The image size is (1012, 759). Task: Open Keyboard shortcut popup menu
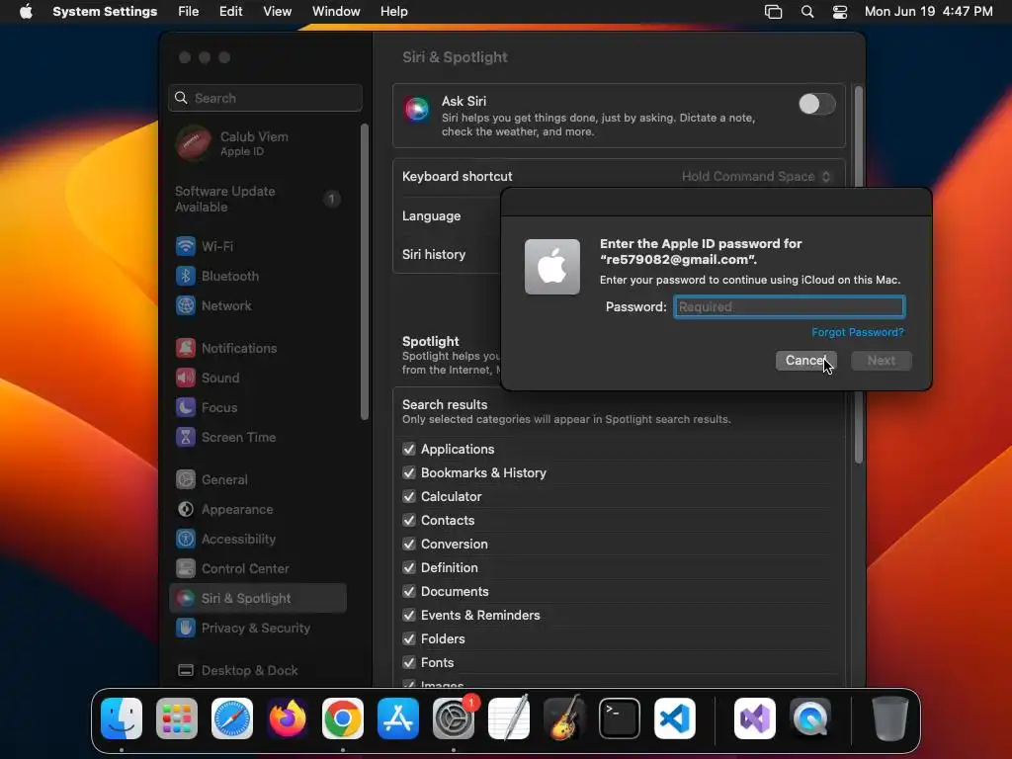point(756,177)
